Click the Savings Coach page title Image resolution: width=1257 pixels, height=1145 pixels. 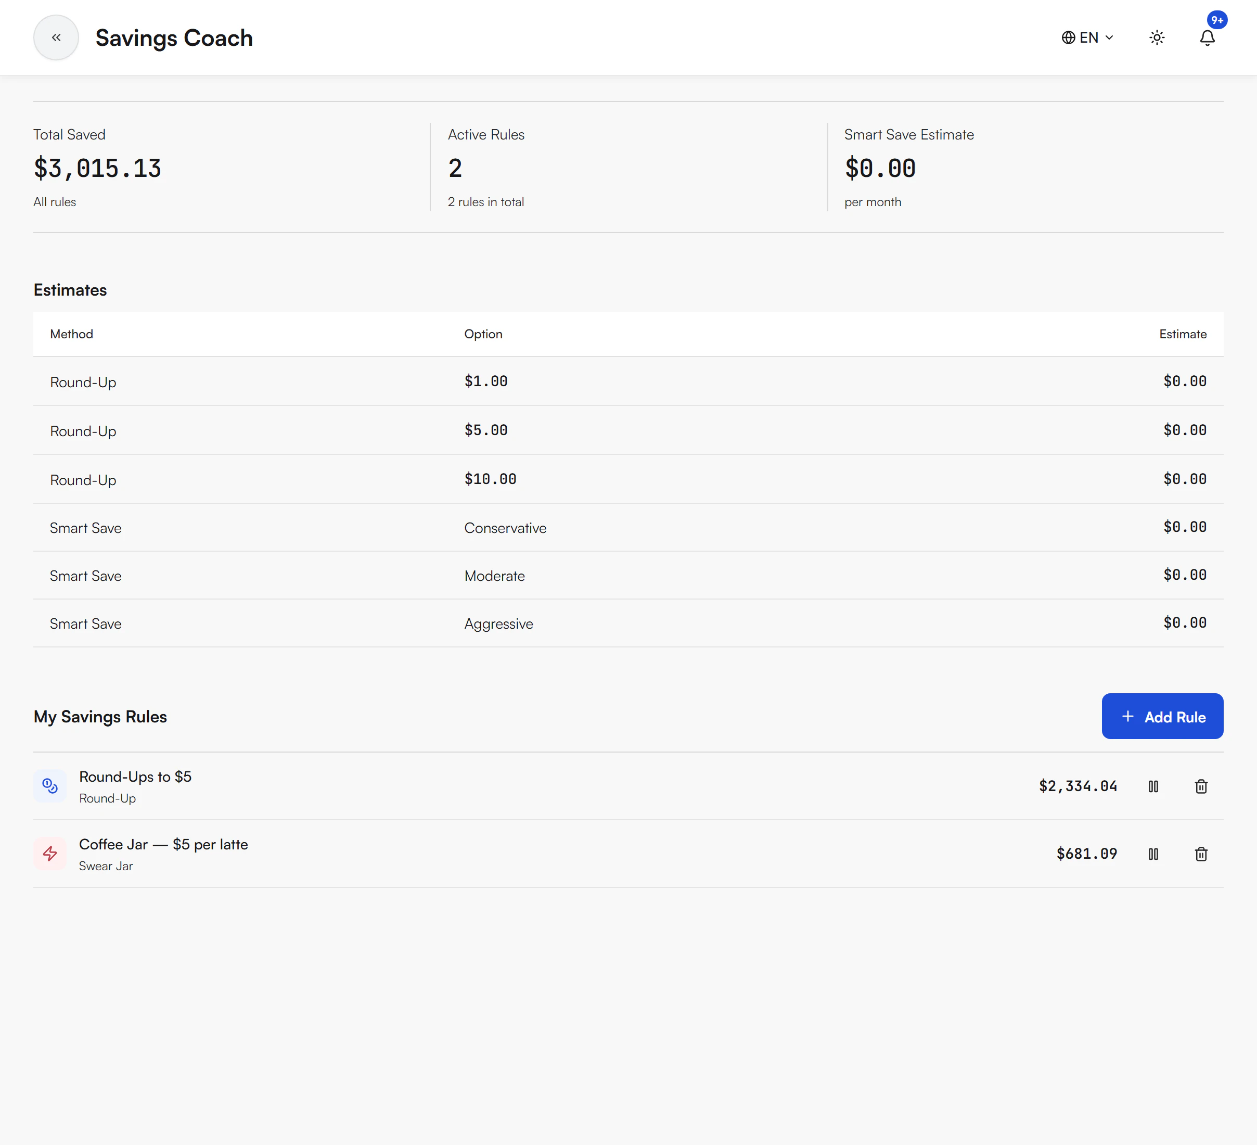click(174, 38)
